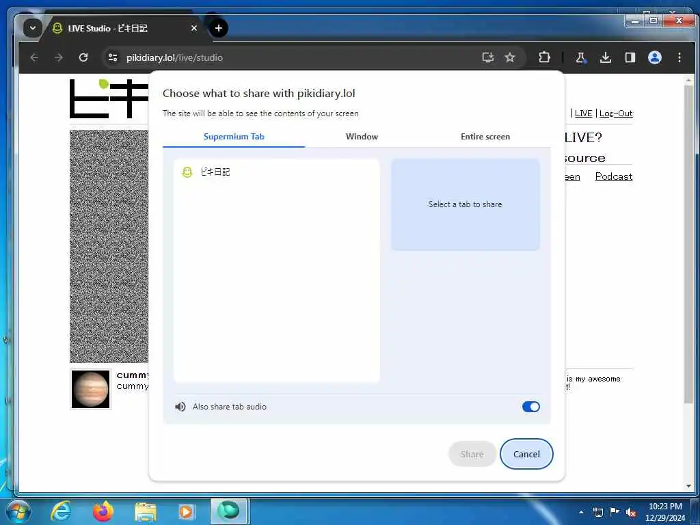Click the network tray icon
This screenshot has height=525, width=700.
pos(597,512)
